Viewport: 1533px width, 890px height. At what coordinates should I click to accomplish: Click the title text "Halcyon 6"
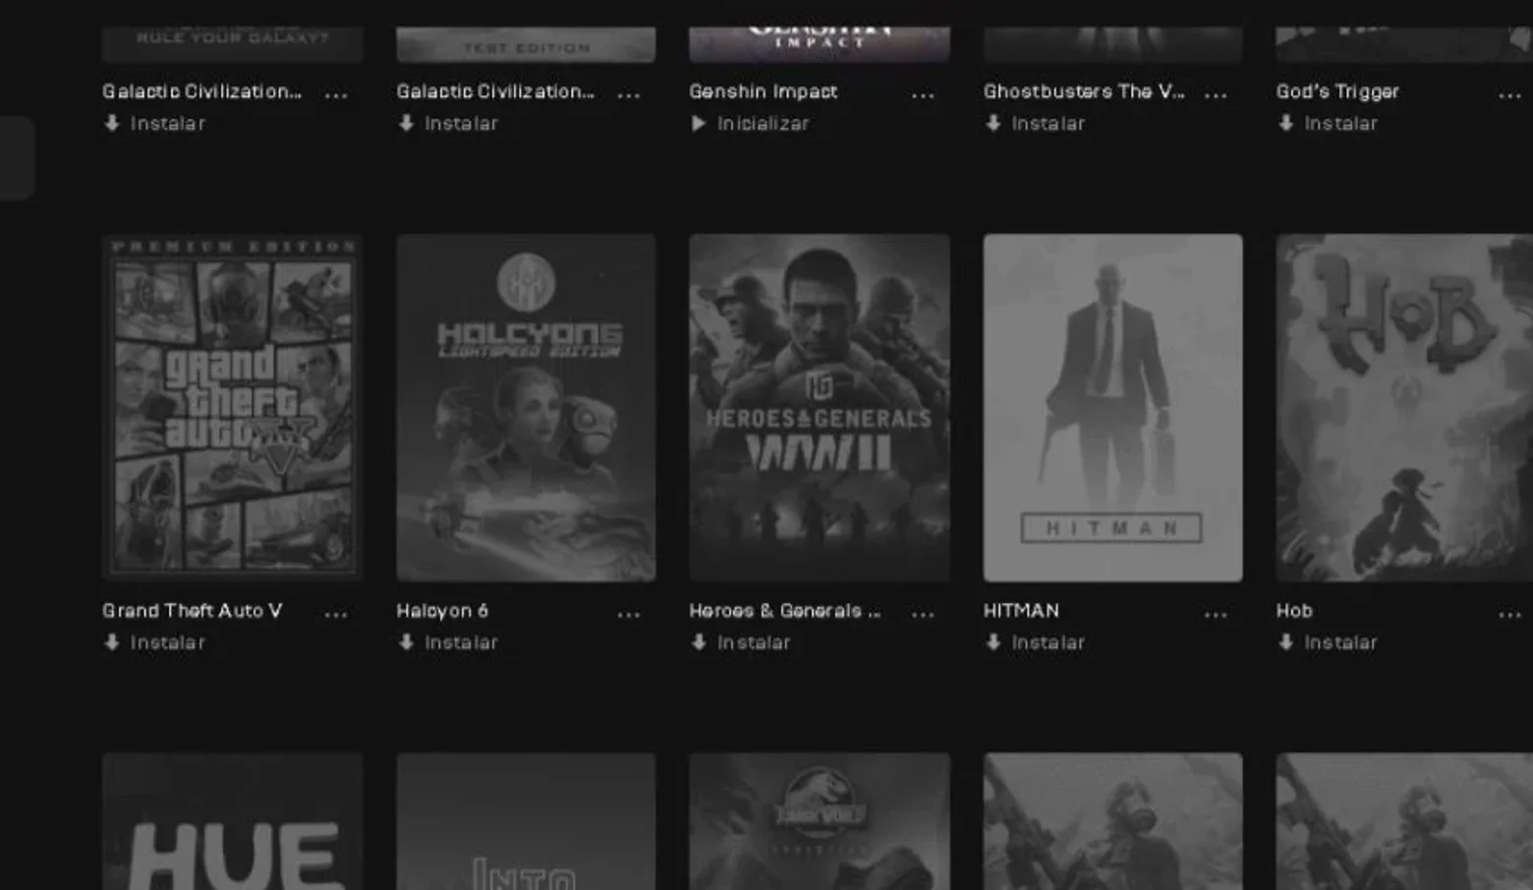[x=442, y=611]
